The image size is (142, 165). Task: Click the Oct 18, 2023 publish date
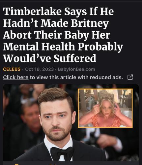[x=40, y=69]
